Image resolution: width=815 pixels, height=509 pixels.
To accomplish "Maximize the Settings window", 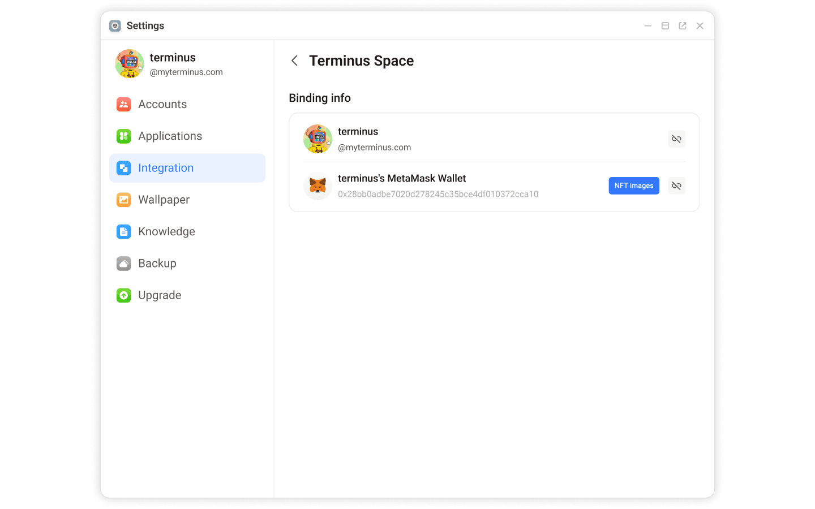I will click(666, 25).
